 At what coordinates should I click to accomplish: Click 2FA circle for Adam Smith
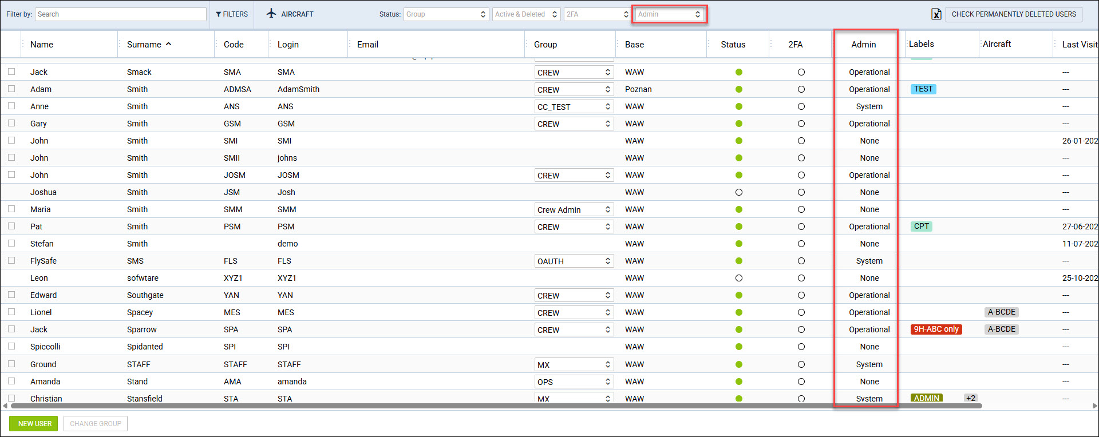pos(801,89)
